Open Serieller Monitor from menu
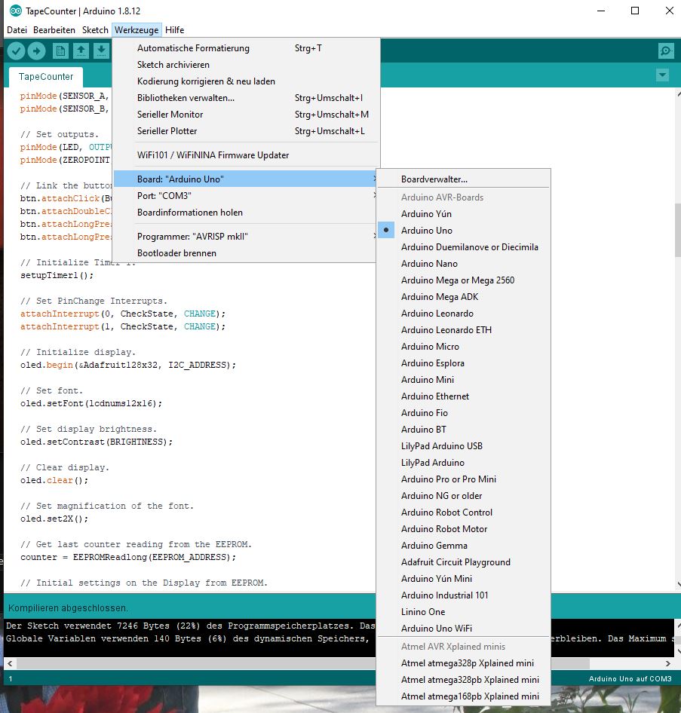 click(x=245, y=115)
